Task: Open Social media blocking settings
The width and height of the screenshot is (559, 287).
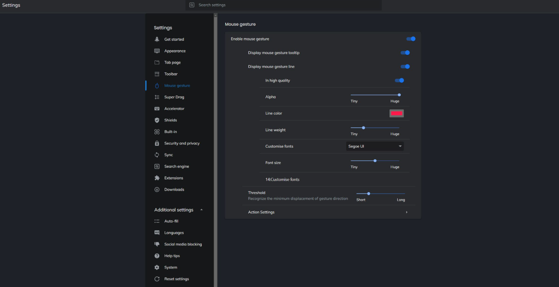Action: pos(183,245)
